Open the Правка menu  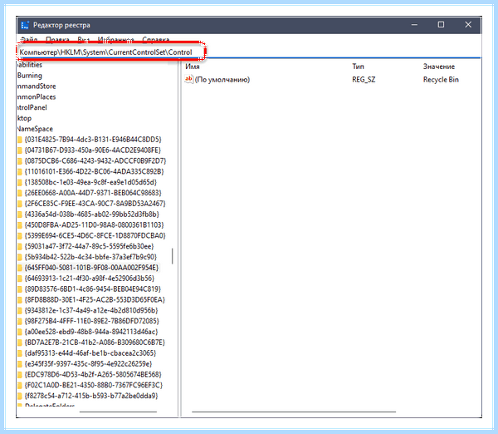[x=57, y=39]
